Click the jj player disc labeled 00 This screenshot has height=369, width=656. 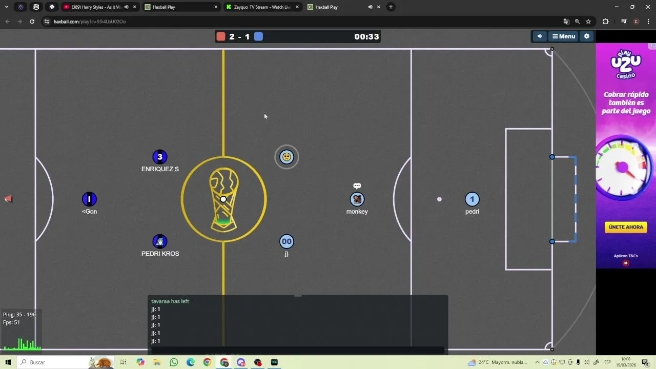[286, 241]
